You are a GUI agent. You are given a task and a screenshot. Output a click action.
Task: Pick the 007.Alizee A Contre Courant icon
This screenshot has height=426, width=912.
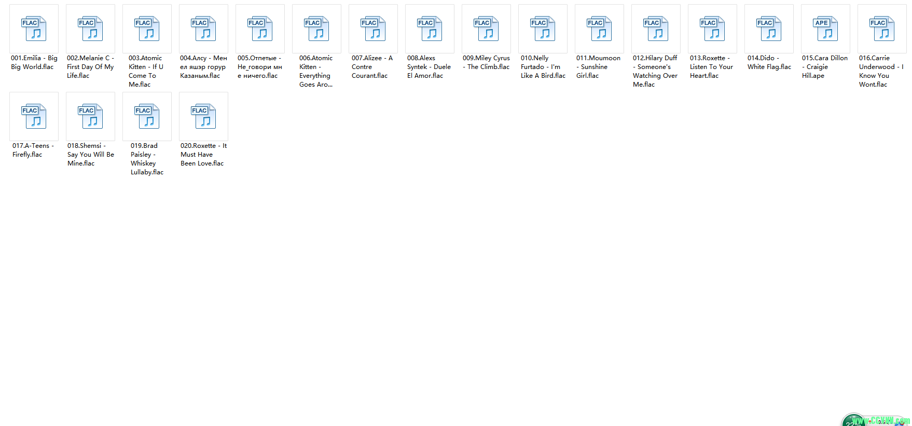tap(373, 29)
